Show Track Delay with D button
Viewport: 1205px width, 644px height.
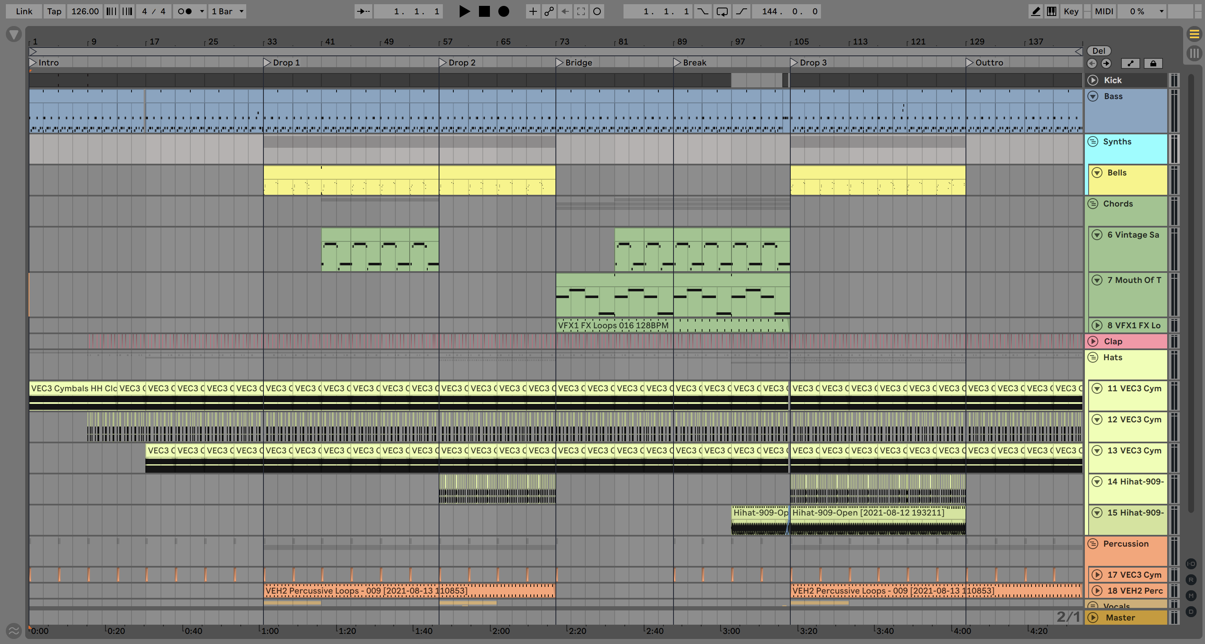pyautogui.click(x=1191, y=612)
